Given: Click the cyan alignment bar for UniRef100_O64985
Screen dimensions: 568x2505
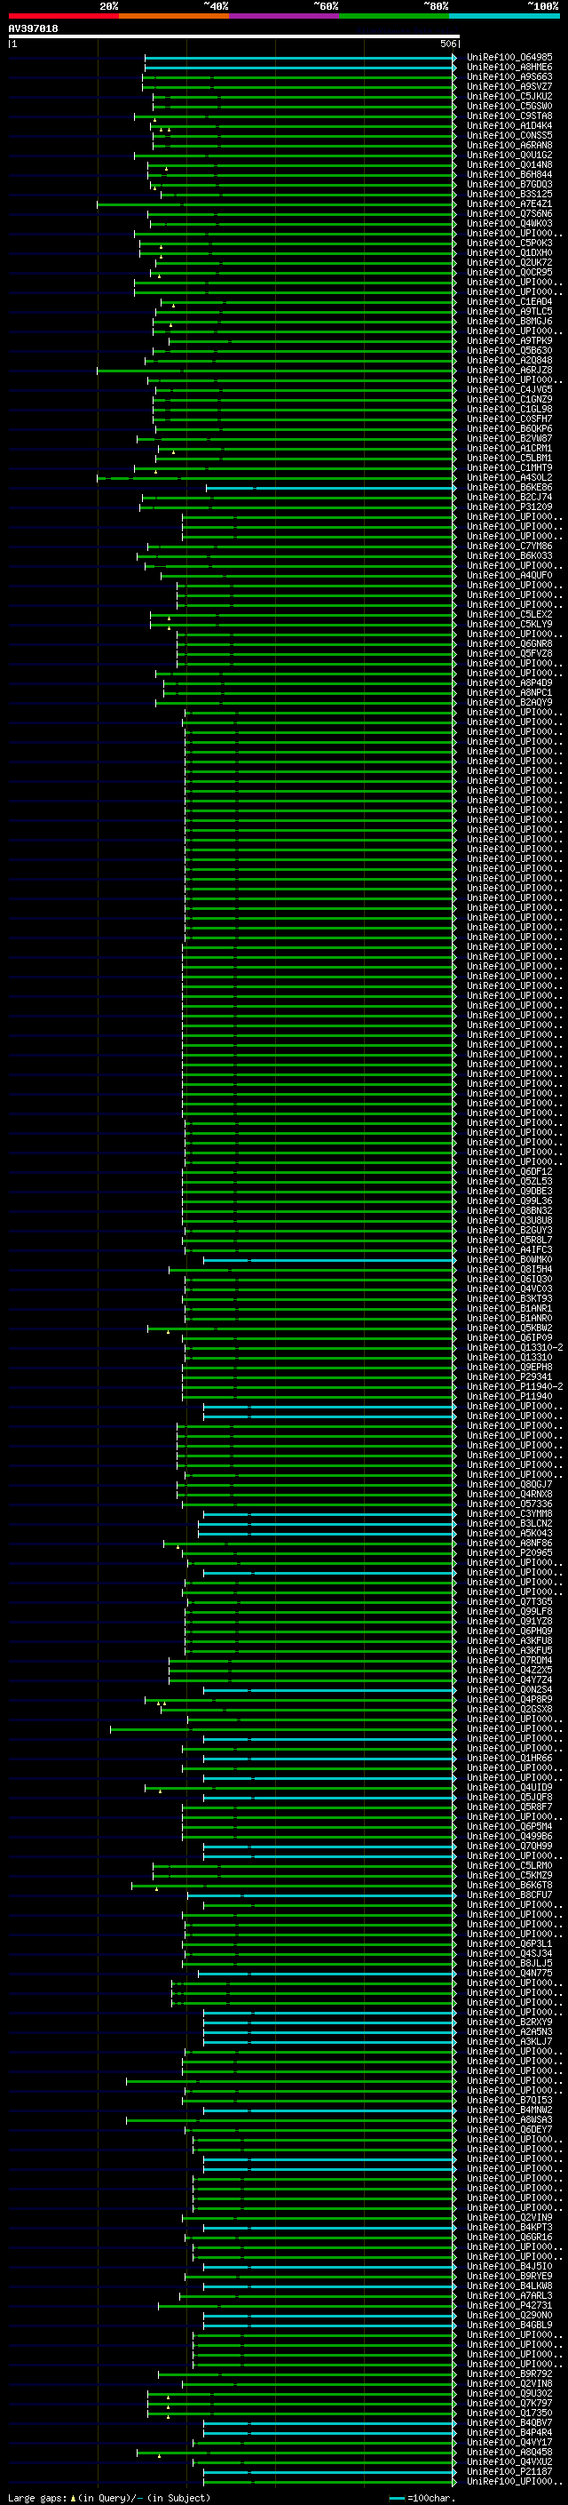Looking at the screenshot, I should point(300,59).
